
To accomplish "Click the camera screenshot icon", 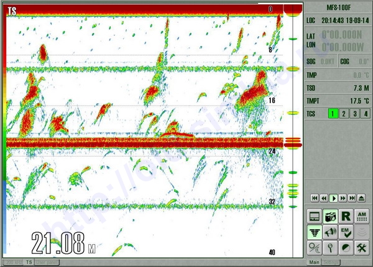I will pyautogui.click(x=330, y=217).
